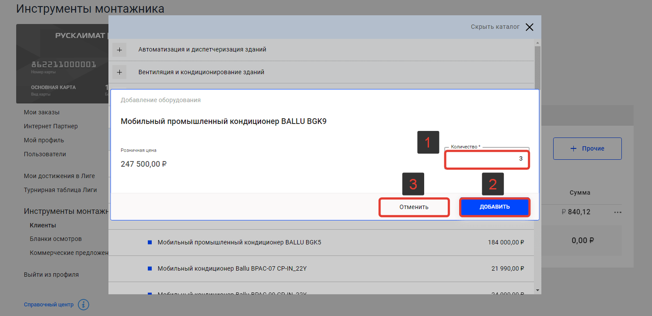Expand Вентиляция и кондиционирование зданий category
Viewport: 652px width, 316px height.
[119, 72]
